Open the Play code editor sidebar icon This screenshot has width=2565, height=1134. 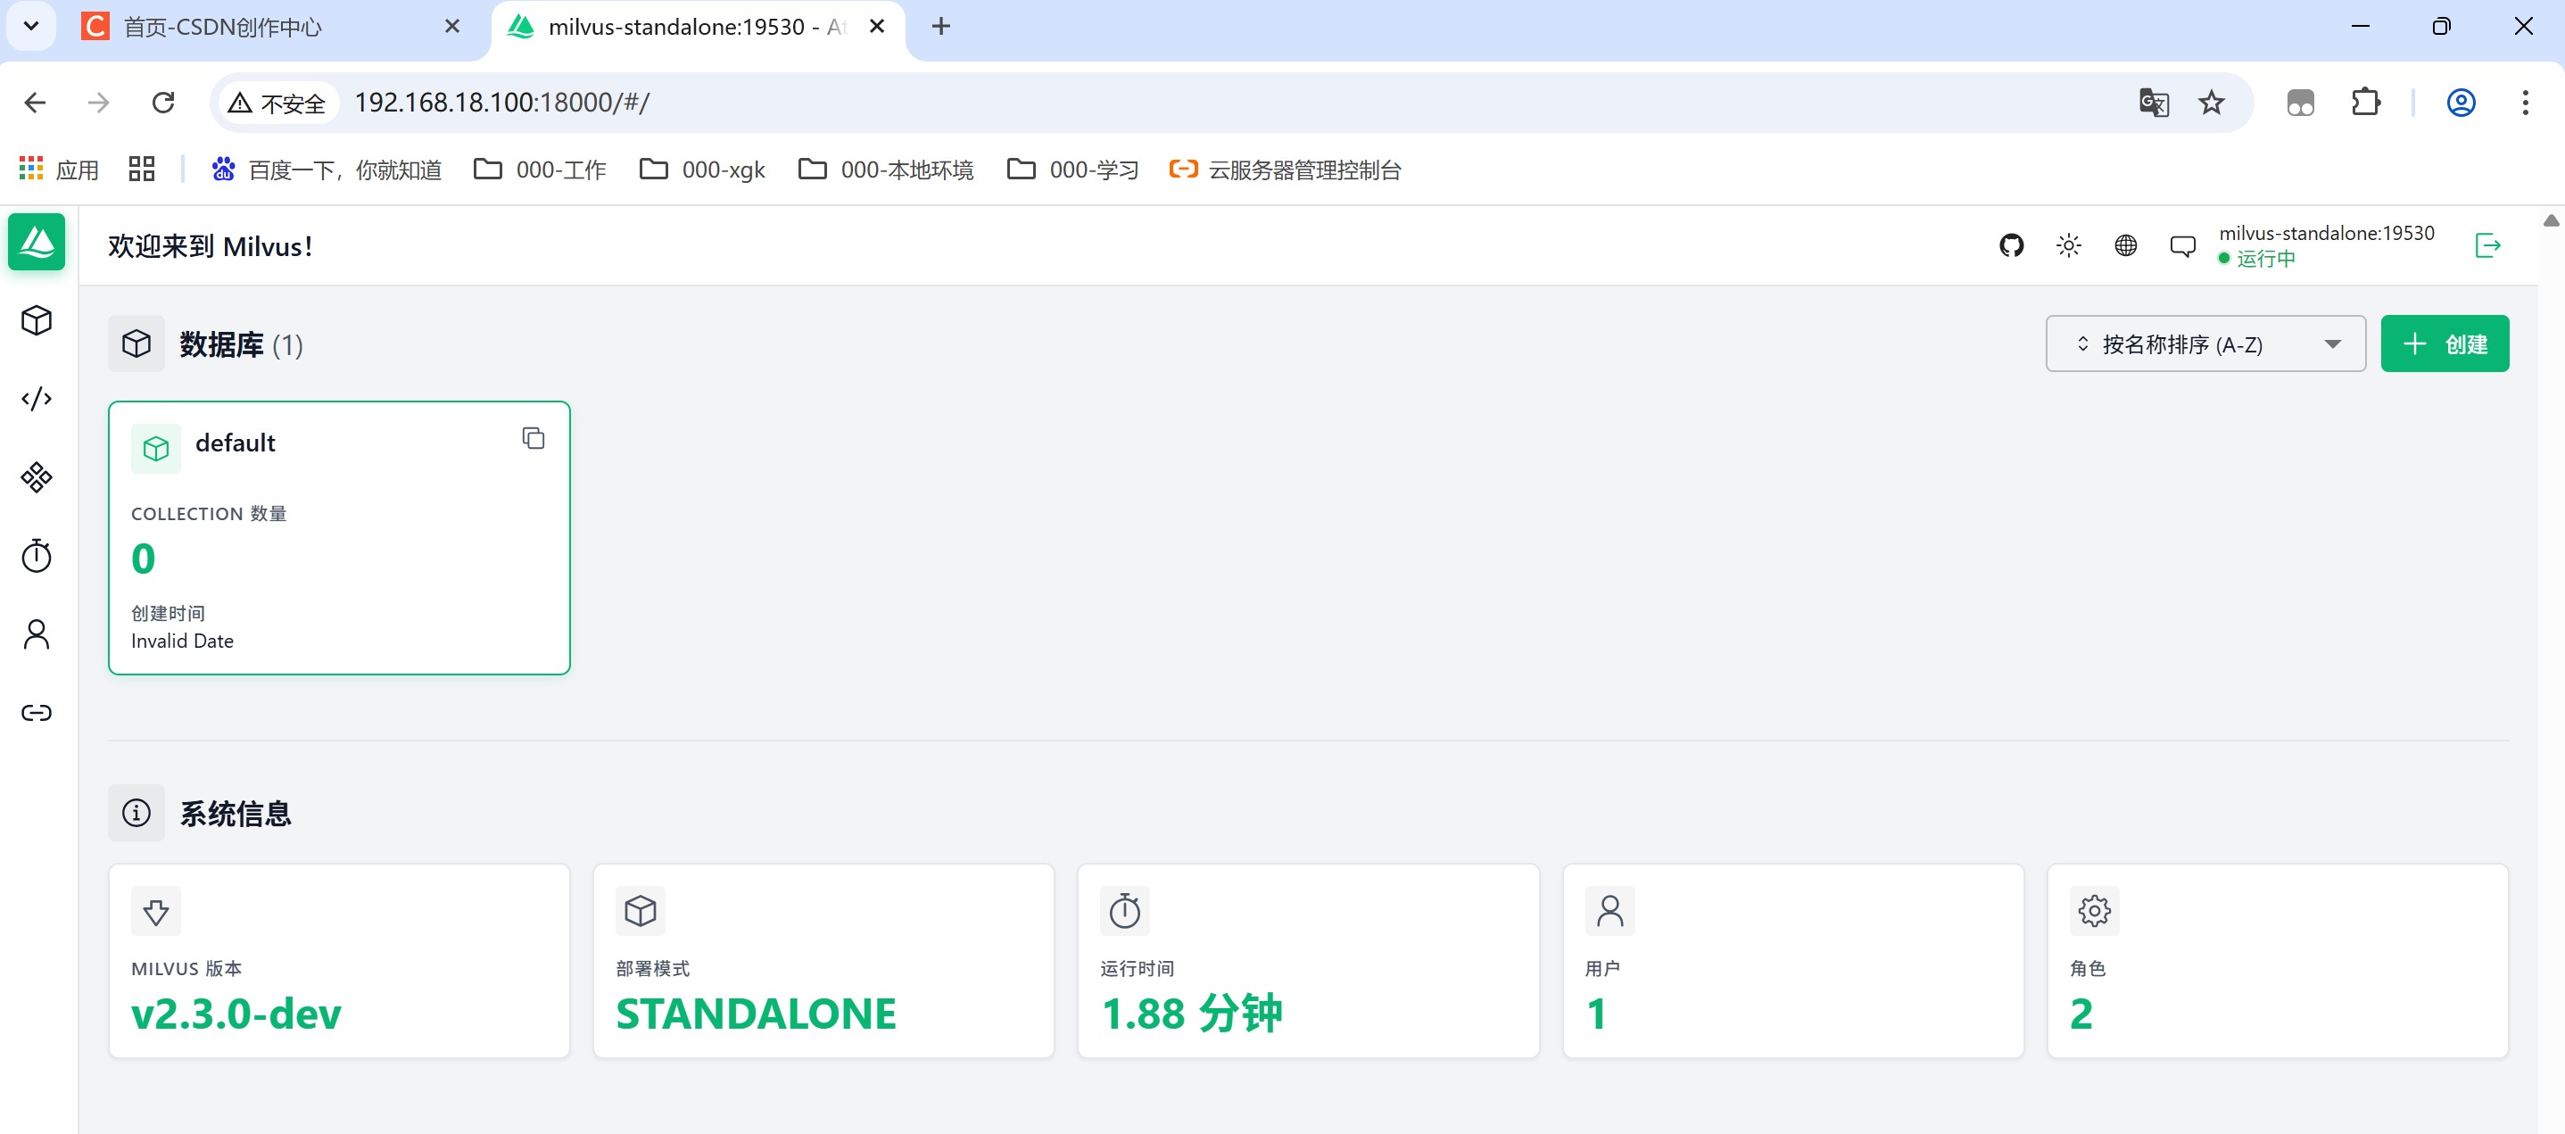point(37,399)
